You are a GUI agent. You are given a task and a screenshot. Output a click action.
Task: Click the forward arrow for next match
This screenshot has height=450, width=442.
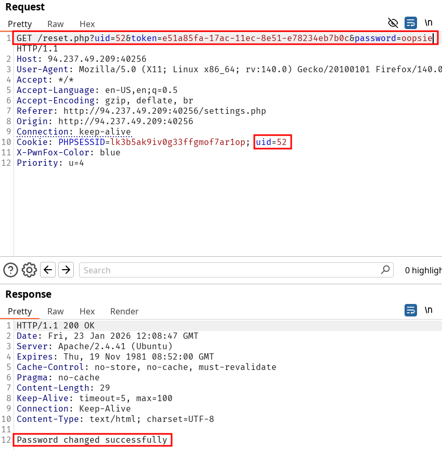click(66, 270)
